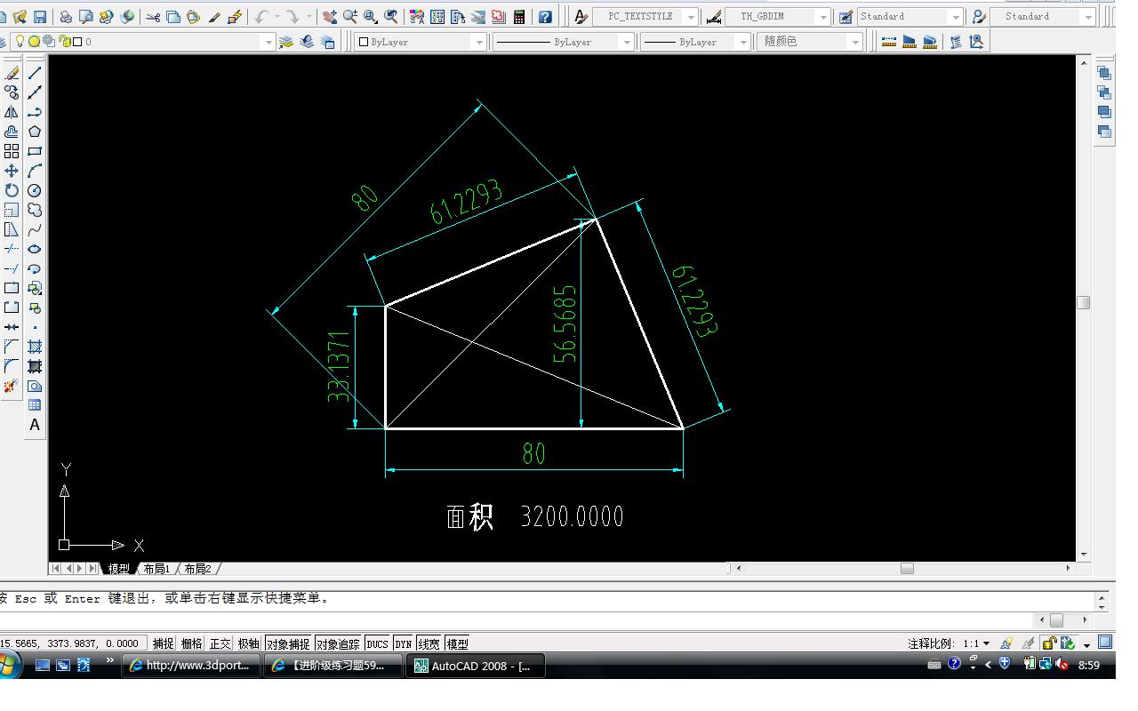This screenshot has height=711, width=1138.
Task: Expand the layer list dropdown showing 0
Action: [x=268, y=42]
